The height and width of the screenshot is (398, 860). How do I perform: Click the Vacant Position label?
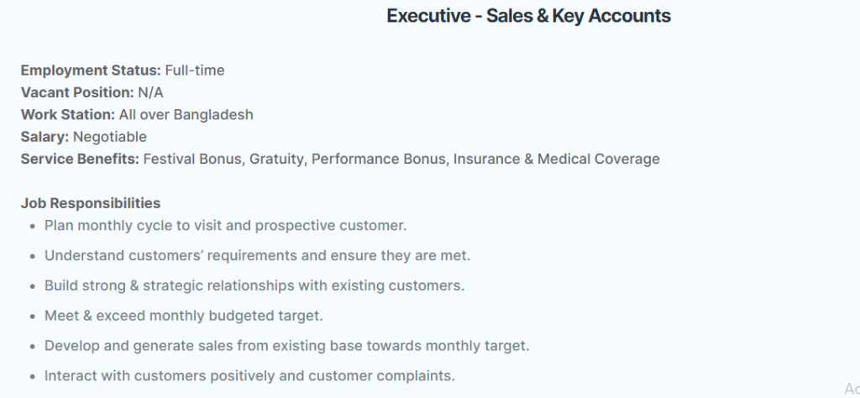[x=77, y=92]
